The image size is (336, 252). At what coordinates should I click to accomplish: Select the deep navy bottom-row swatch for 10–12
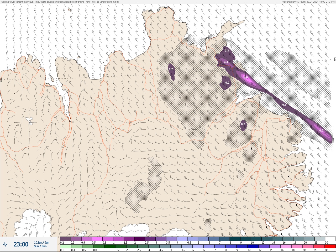(x=253, y=246)
